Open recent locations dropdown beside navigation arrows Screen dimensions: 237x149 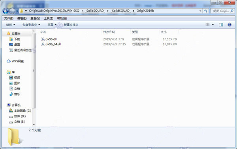pos(17,11)
